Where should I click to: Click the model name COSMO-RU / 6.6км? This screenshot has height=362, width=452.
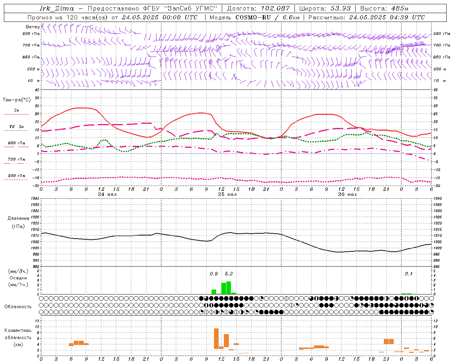click(x=267, y=17)
